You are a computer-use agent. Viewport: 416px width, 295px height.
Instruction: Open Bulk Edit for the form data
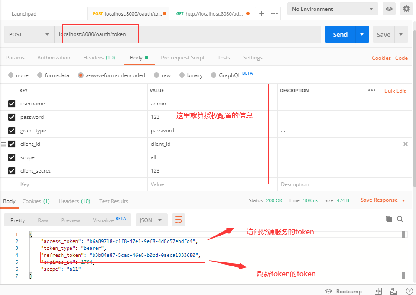point(395,91)
